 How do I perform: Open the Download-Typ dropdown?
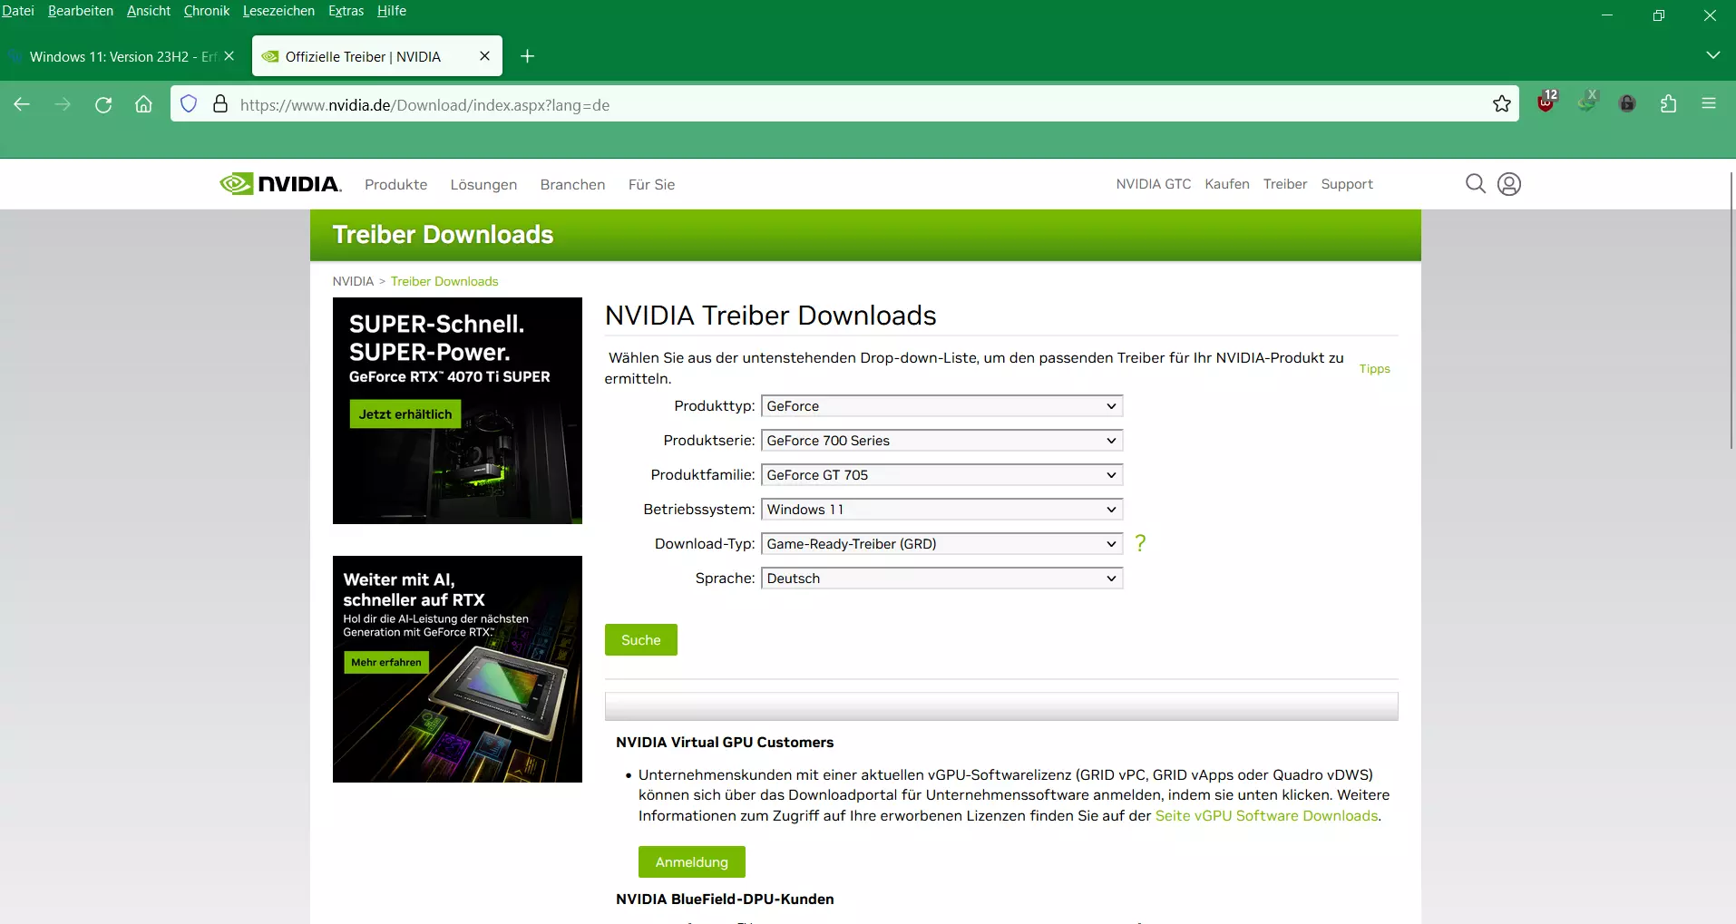942,544
